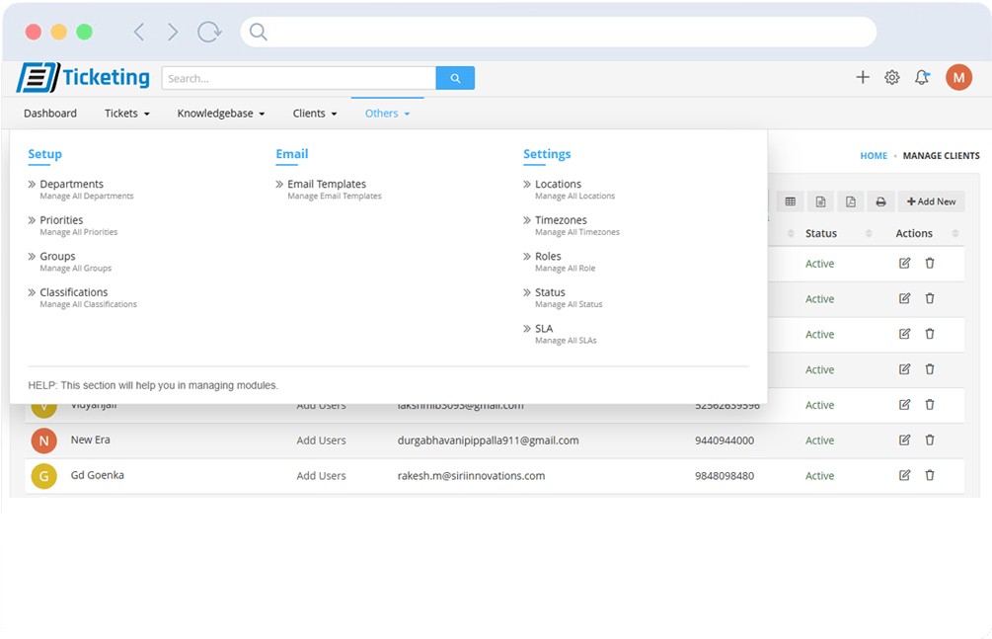Delete the New Era client
Screen dimensions: 992x639
point(929,439)
